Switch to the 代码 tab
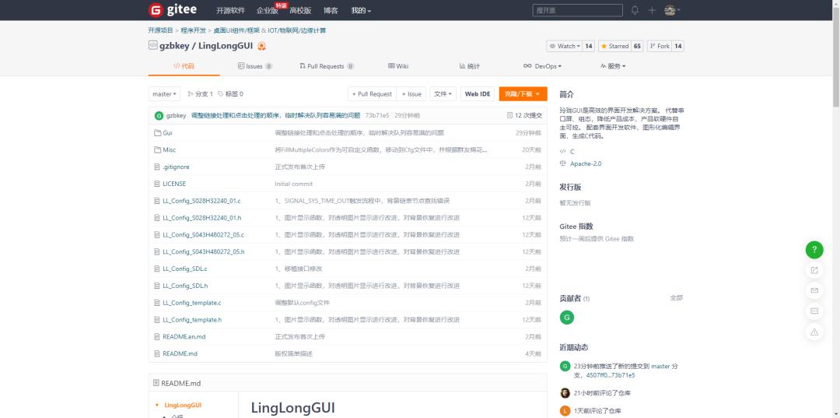This screenshot has width=840, height=418. (x=184, y=66)
